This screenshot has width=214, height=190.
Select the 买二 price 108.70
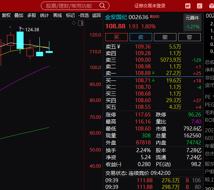coord(143,87)
